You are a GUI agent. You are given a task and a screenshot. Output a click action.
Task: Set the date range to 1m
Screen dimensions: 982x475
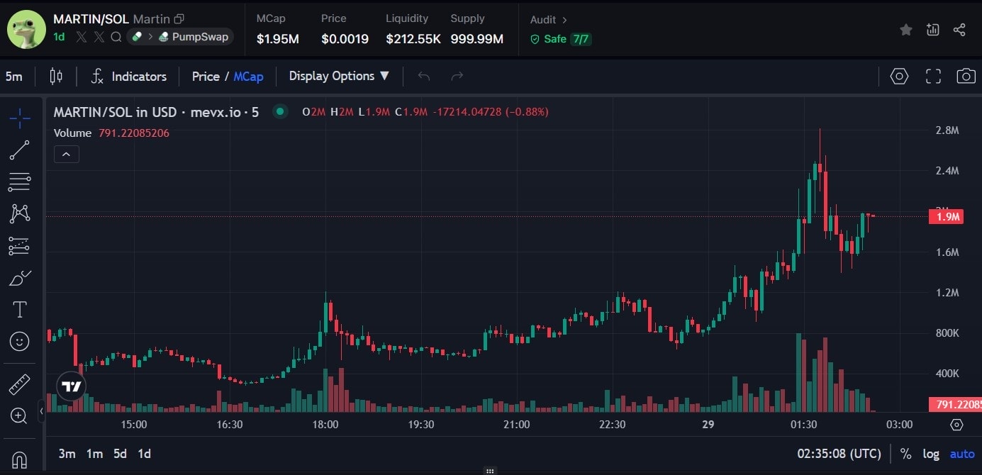coord(94,454)
